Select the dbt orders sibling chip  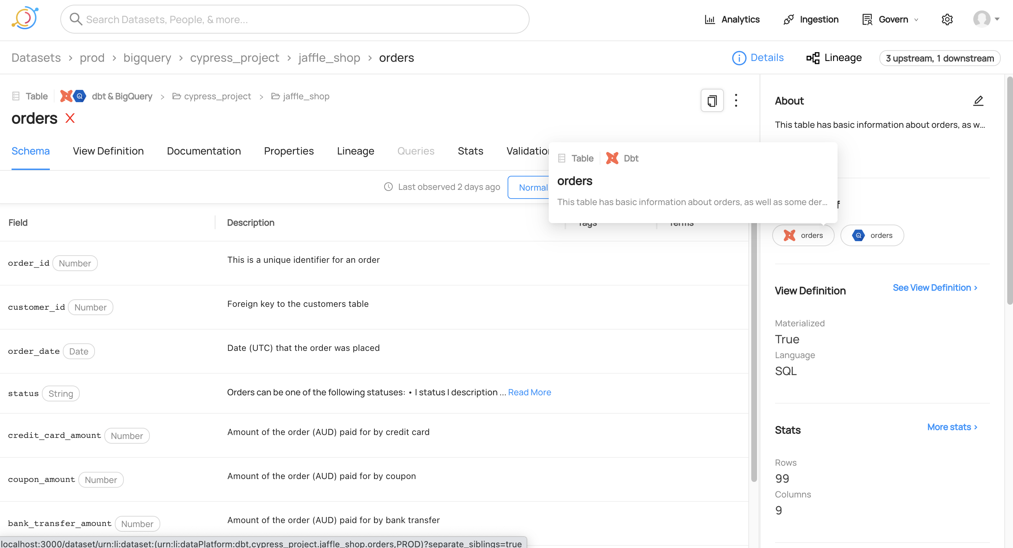(803, 235)
